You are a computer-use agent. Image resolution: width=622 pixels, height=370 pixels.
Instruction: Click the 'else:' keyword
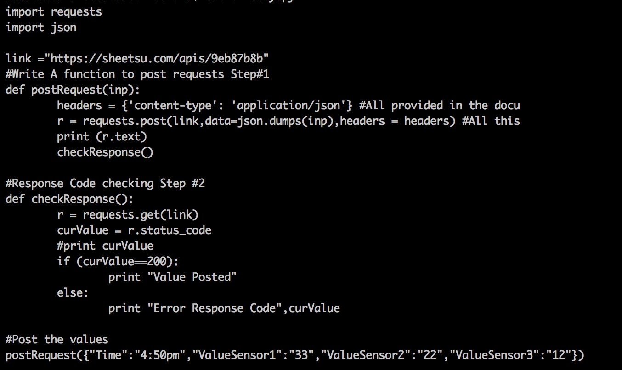73,293
